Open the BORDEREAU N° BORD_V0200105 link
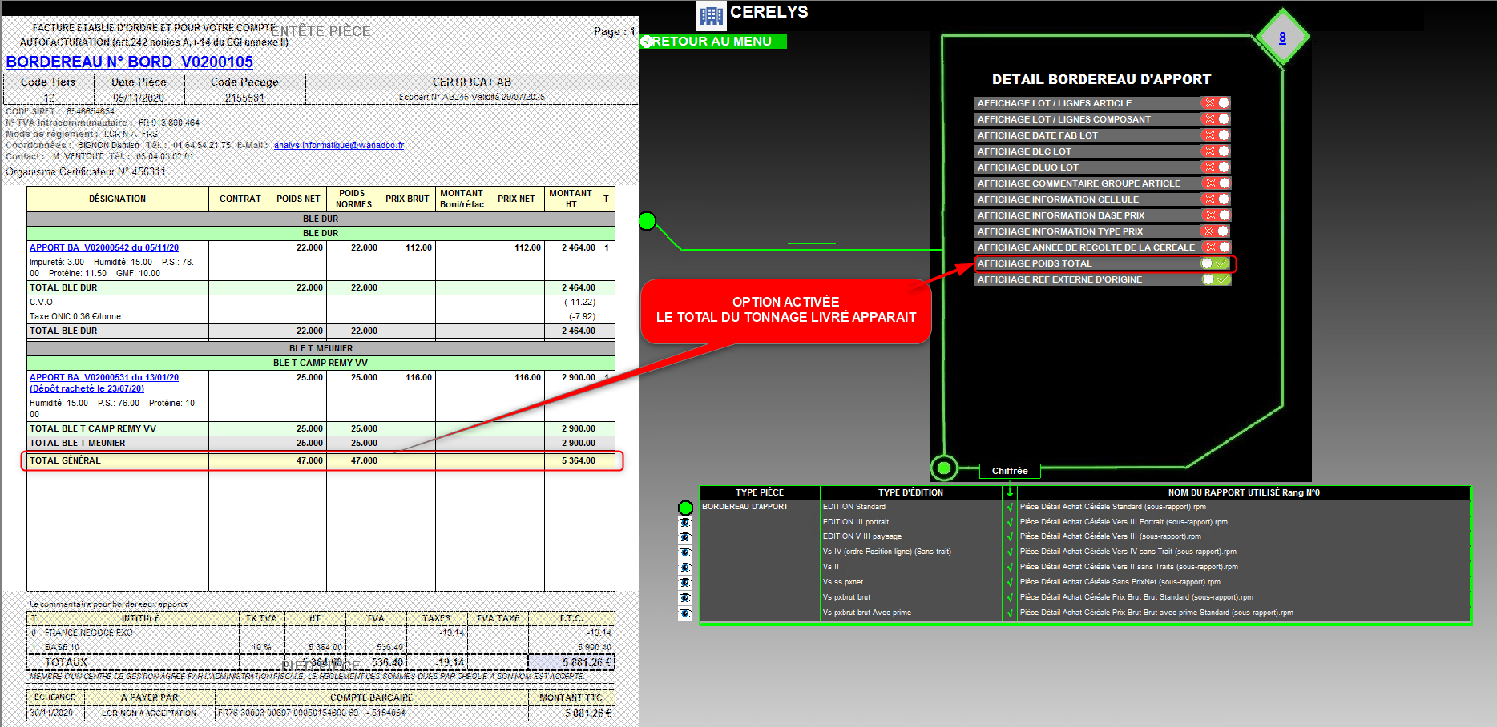The height and width of the screenshot is (727, 1497). coord(130,62)
